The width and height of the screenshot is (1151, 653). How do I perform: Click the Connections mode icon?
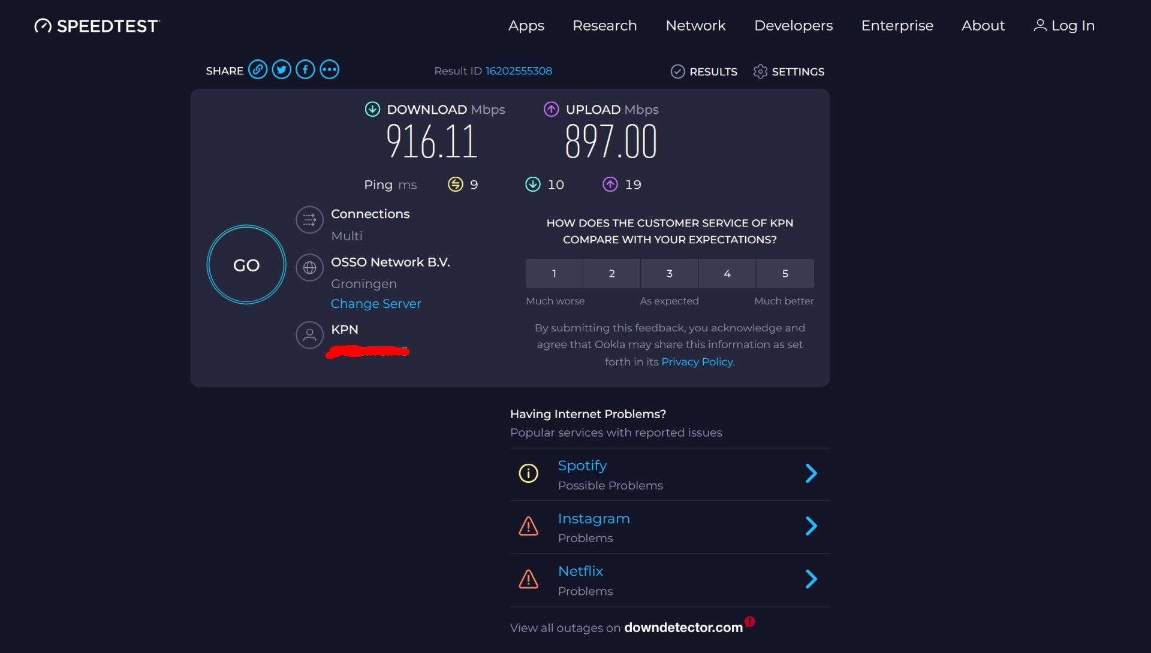(309, 220)
